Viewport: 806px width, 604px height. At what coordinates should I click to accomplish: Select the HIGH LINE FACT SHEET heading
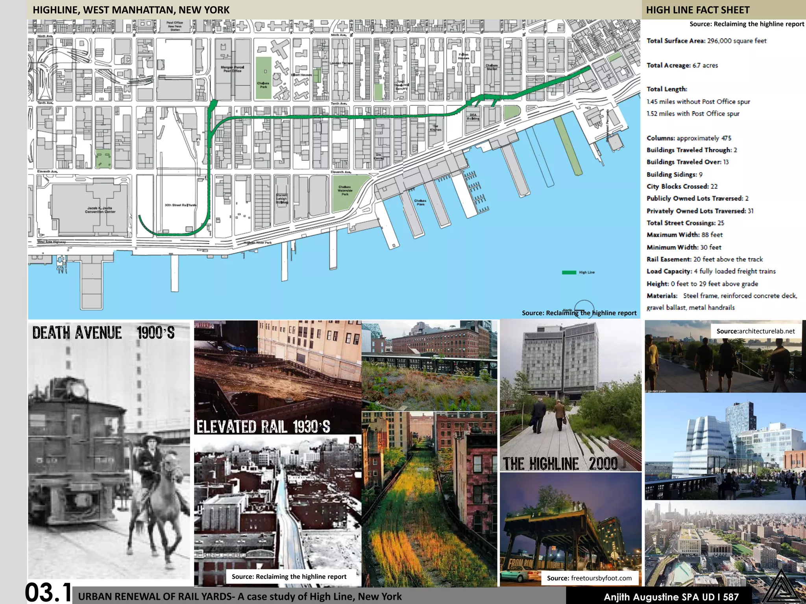pos(697,10)
